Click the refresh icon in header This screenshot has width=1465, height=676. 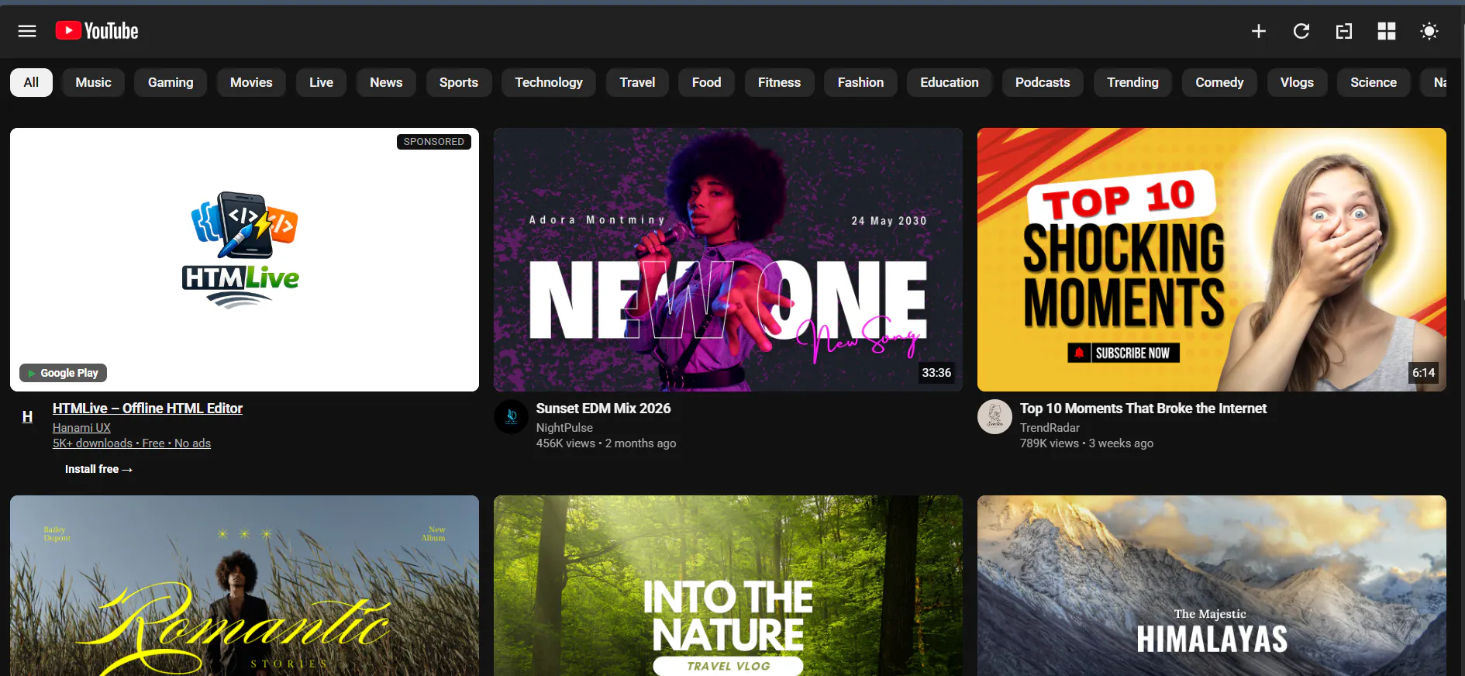pos(1301,31)
